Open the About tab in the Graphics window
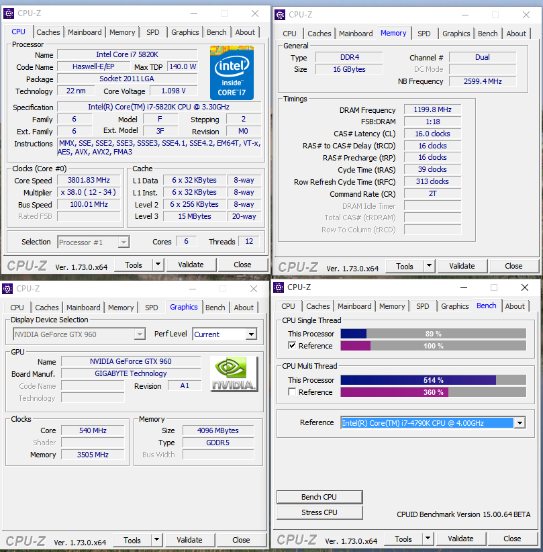Viewport: 543px width, 552px height. (244, 308)
